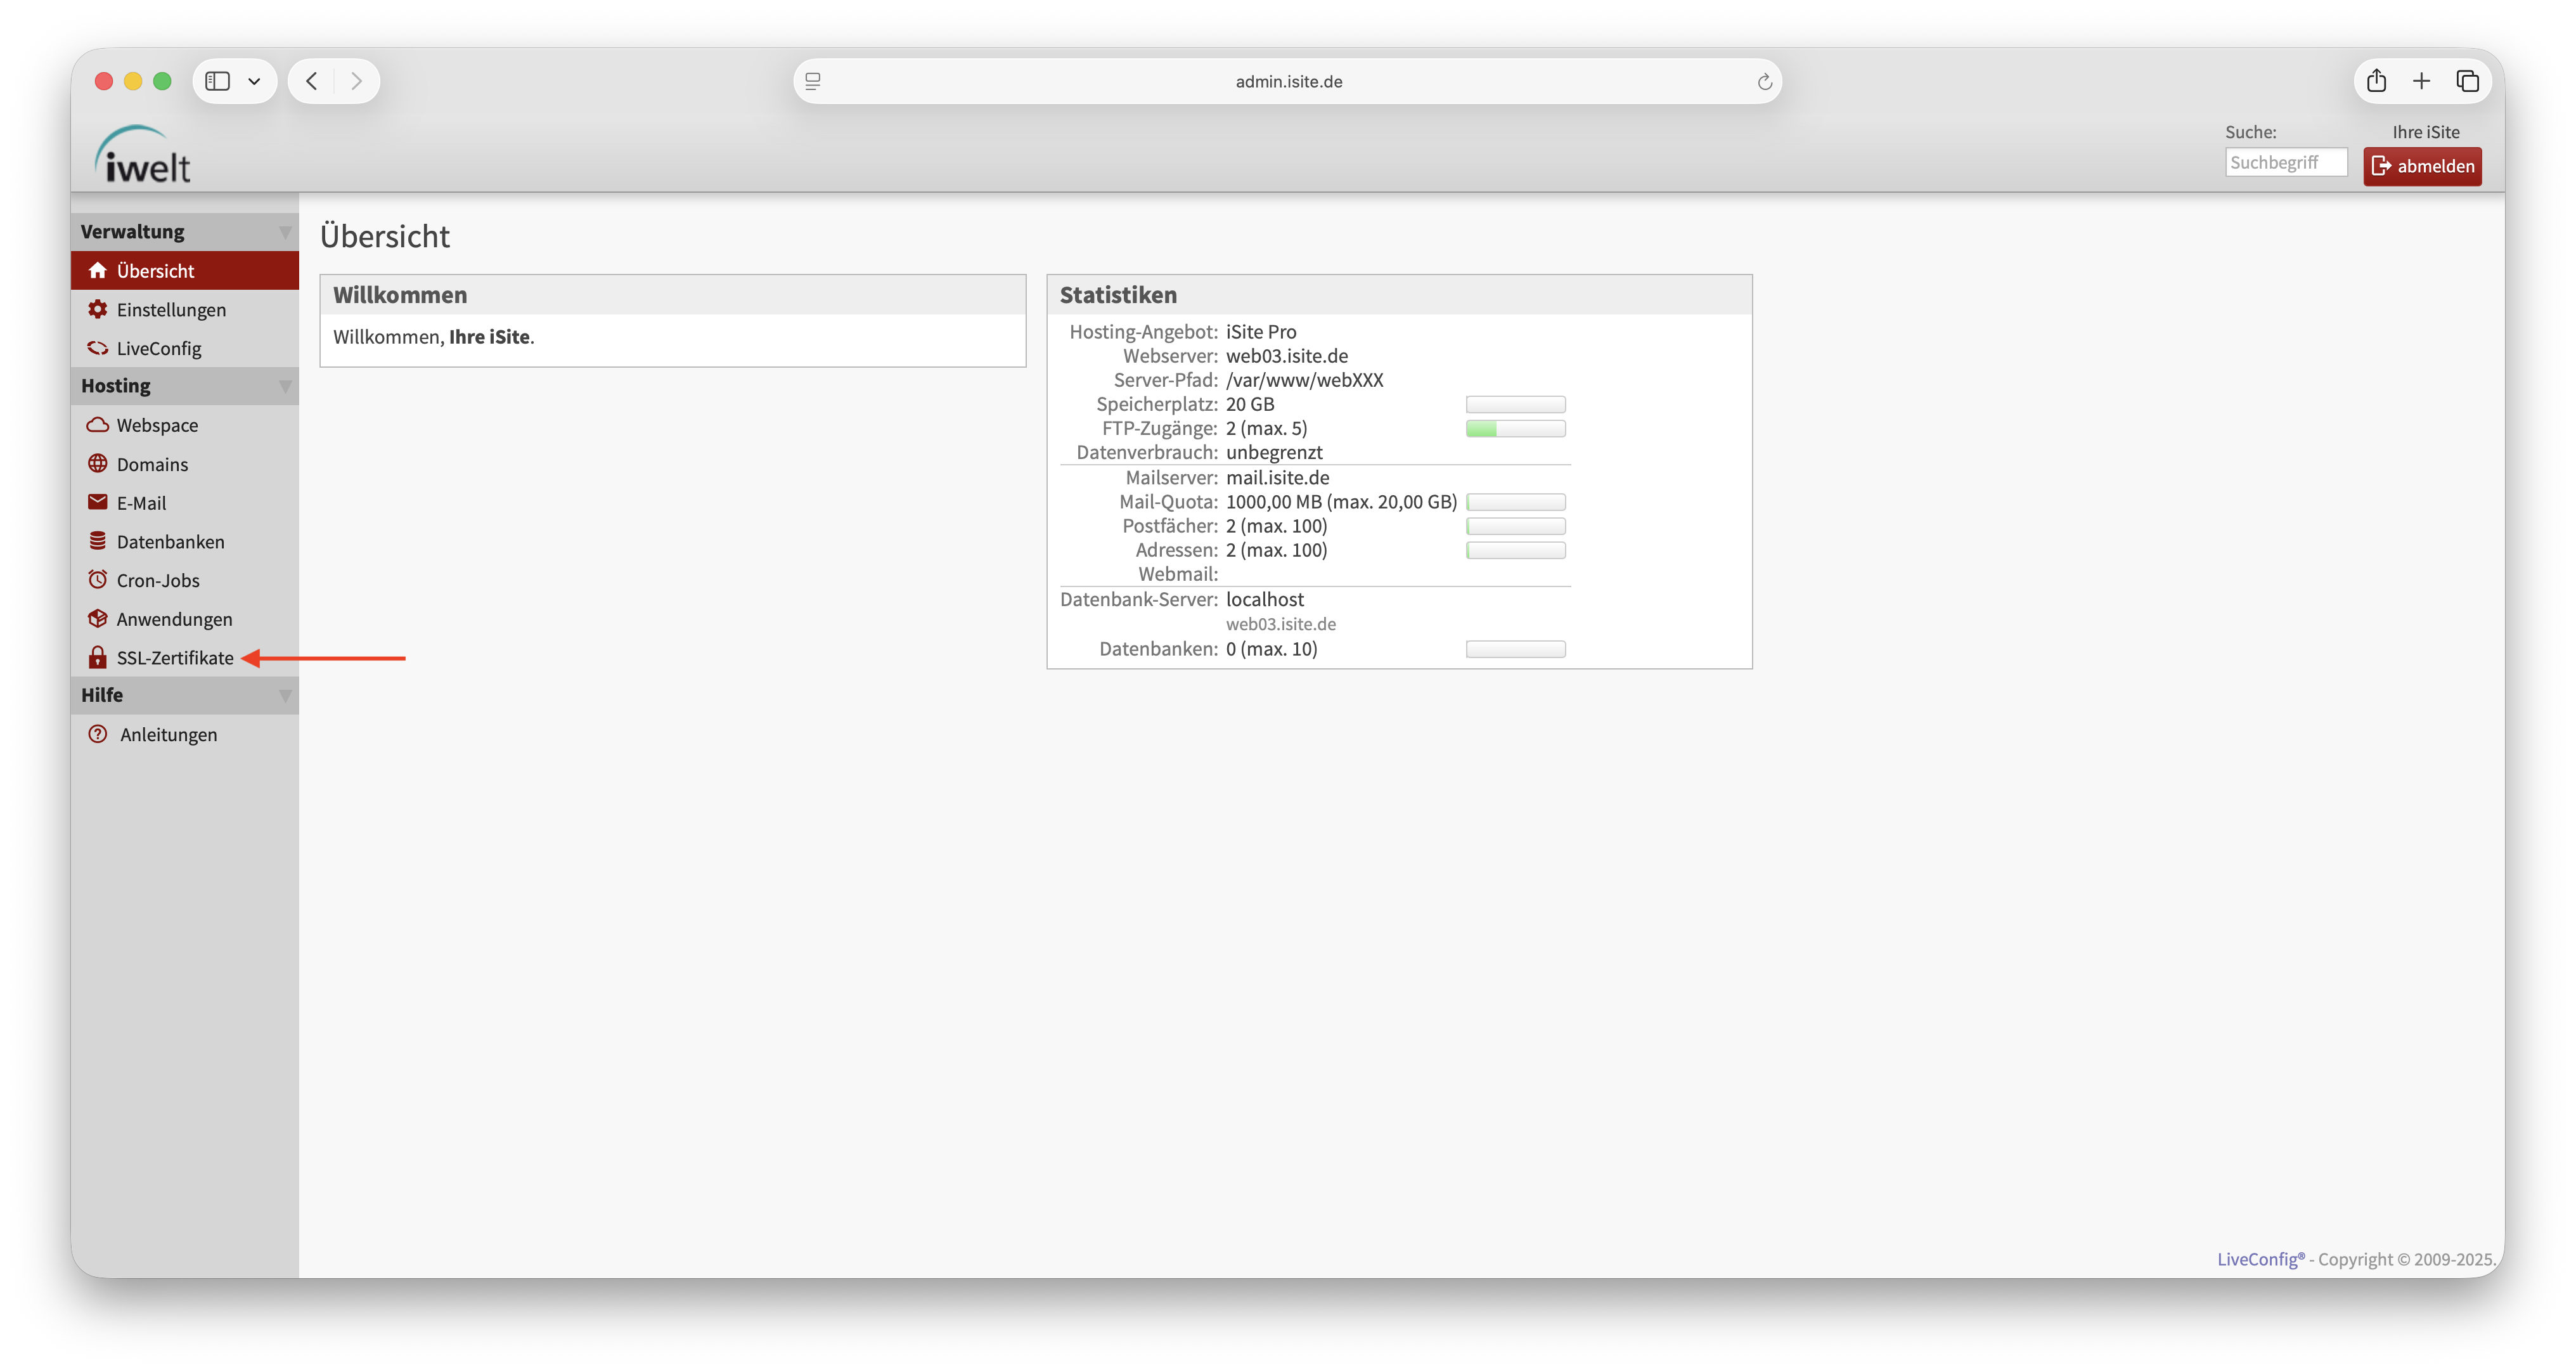Screen dimensions: 2576x1372
Task: Click the Datenbanken database icon
Action: point(97,541)
